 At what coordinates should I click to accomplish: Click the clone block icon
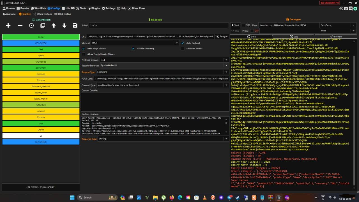point(43,26)
